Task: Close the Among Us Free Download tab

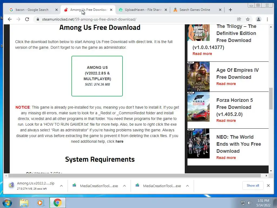Action: [x=111, y=10]
